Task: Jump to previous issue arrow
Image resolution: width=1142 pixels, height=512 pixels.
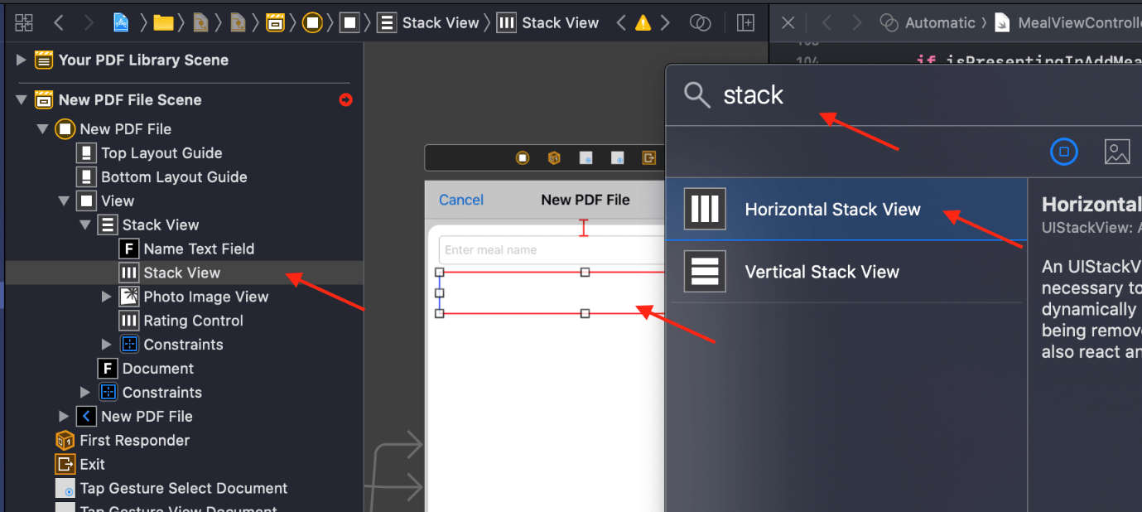Action: click(621, 23)
